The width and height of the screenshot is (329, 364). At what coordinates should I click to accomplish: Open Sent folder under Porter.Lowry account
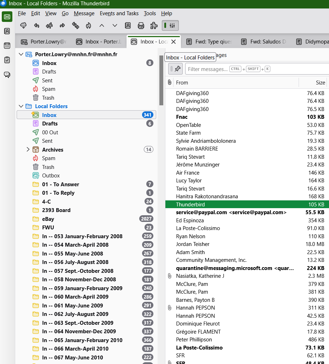(86, 80)
